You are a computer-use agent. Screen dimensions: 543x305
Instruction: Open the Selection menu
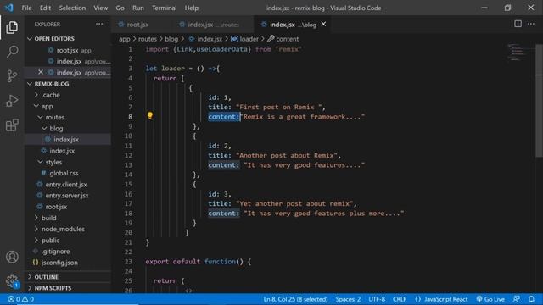pyautogui.click(x=72, y=8)
